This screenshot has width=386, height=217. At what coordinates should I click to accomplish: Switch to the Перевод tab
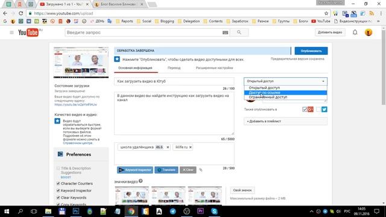[174, 68]
